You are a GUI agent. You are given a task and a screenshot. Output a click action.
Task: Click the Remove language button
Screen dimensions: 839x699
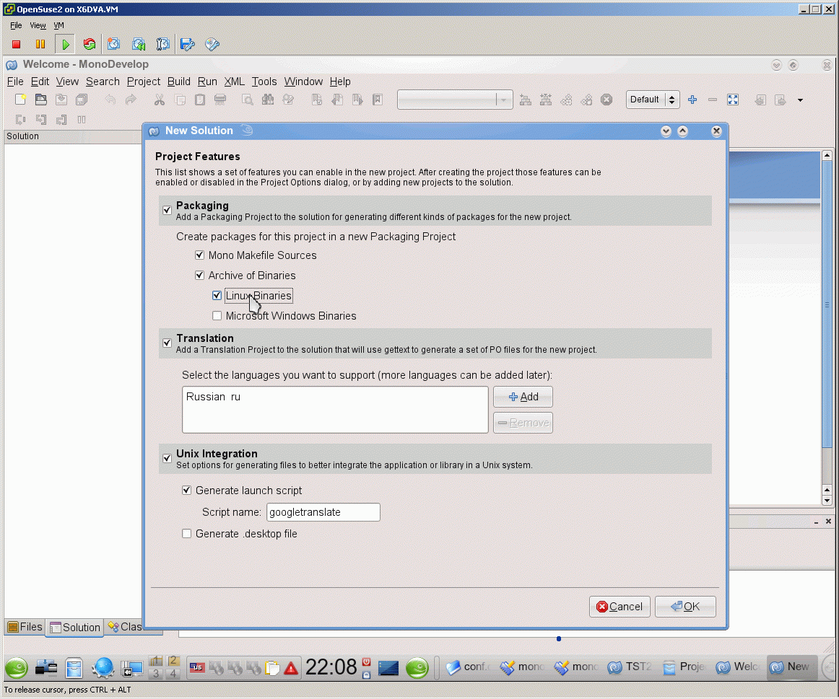523,423
